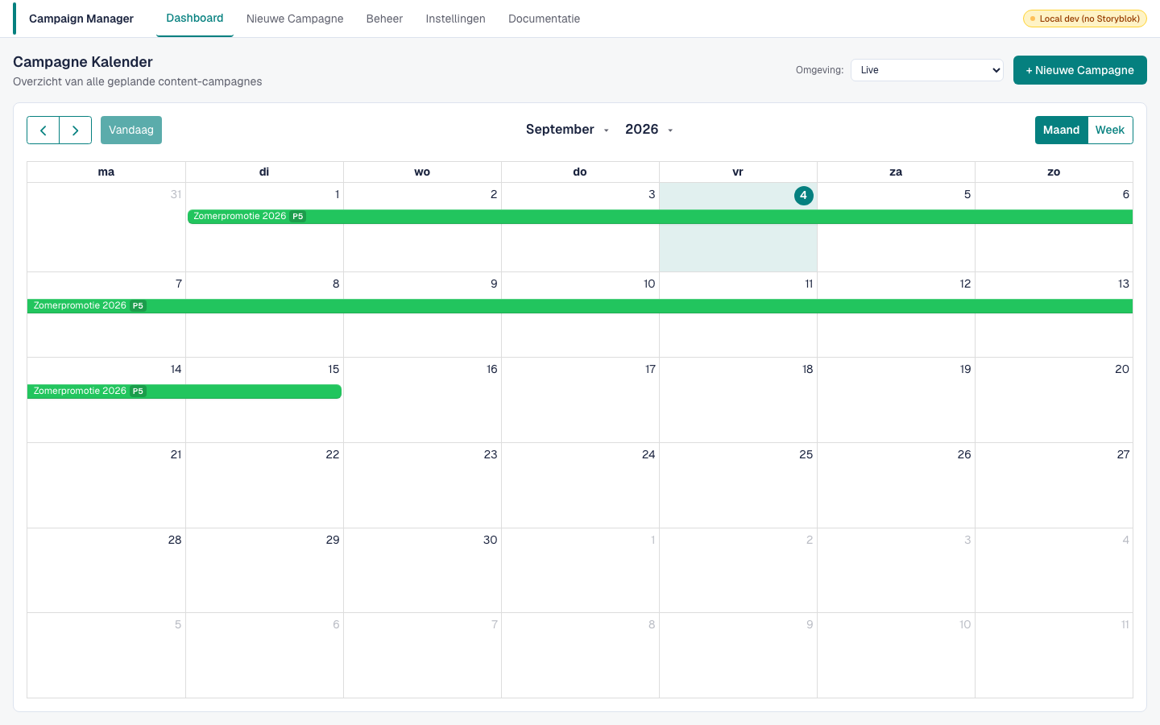Click the Campaign Manager logo title
Screen dimensions: 1160x725
pos(81,19)
